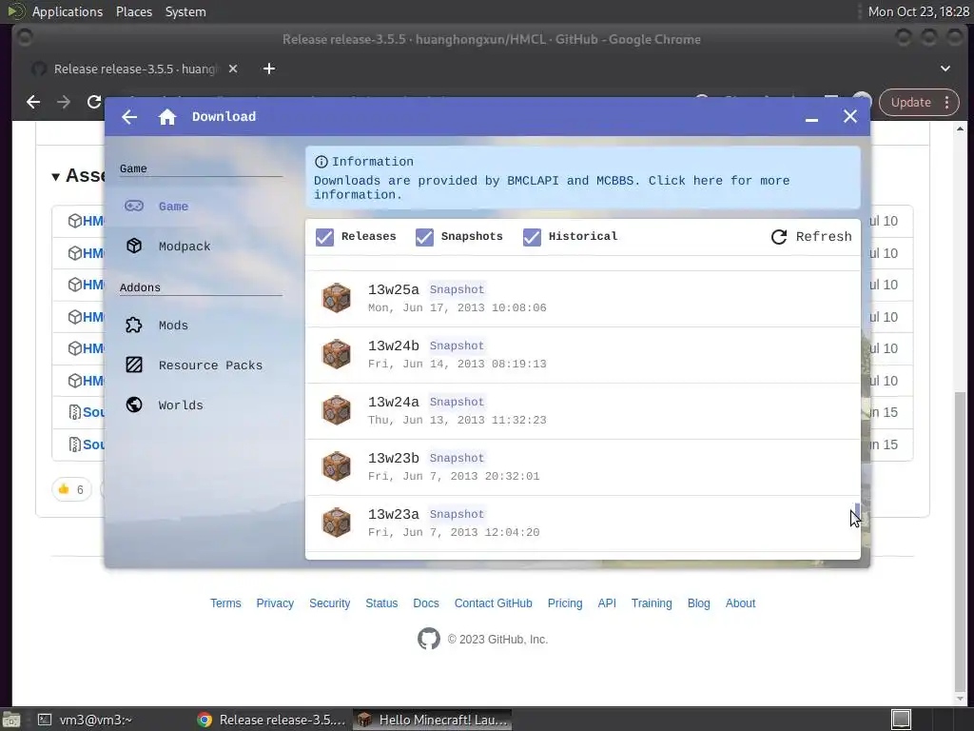Uncheck the Snapshots checkbox
The height and width of the screenshot is (731, 974).
click(425, 237)
